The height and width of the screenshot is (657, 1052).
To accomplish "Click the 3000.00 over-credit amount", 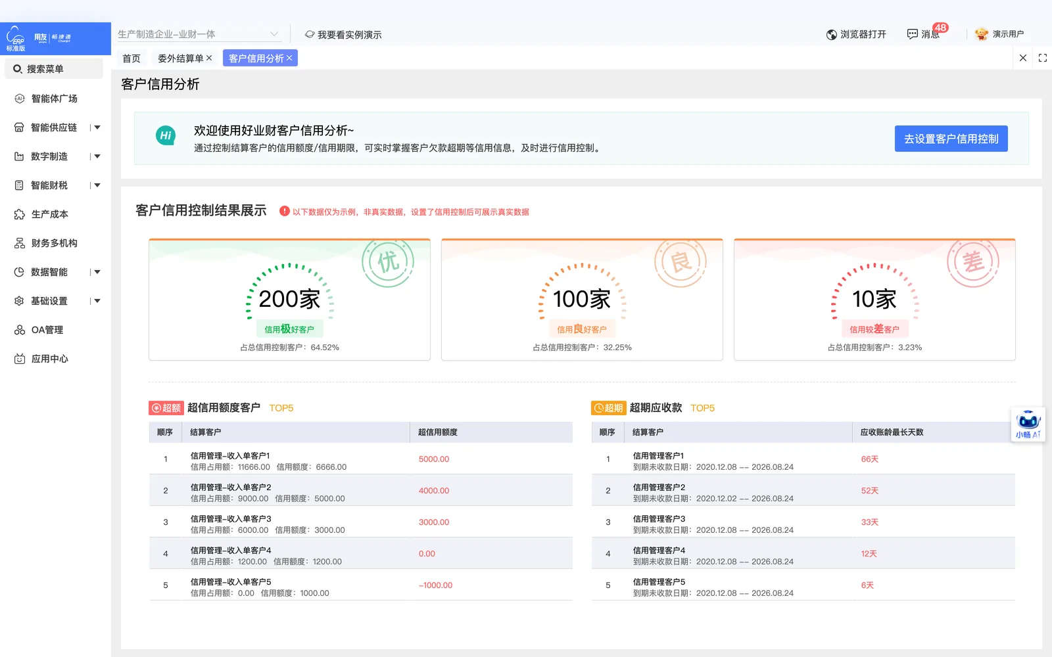I will pos(434,522).
